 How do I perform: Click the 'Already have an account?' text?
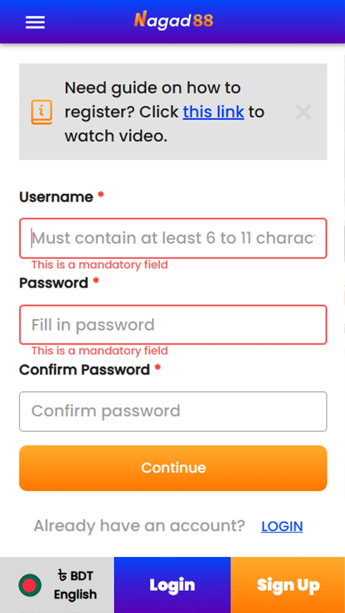[139, 526]
